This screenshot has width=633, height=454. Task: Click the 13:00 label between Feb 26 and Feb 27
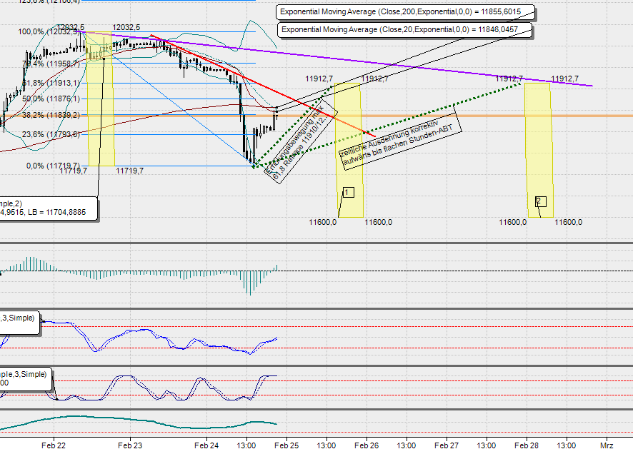point(406,445)
